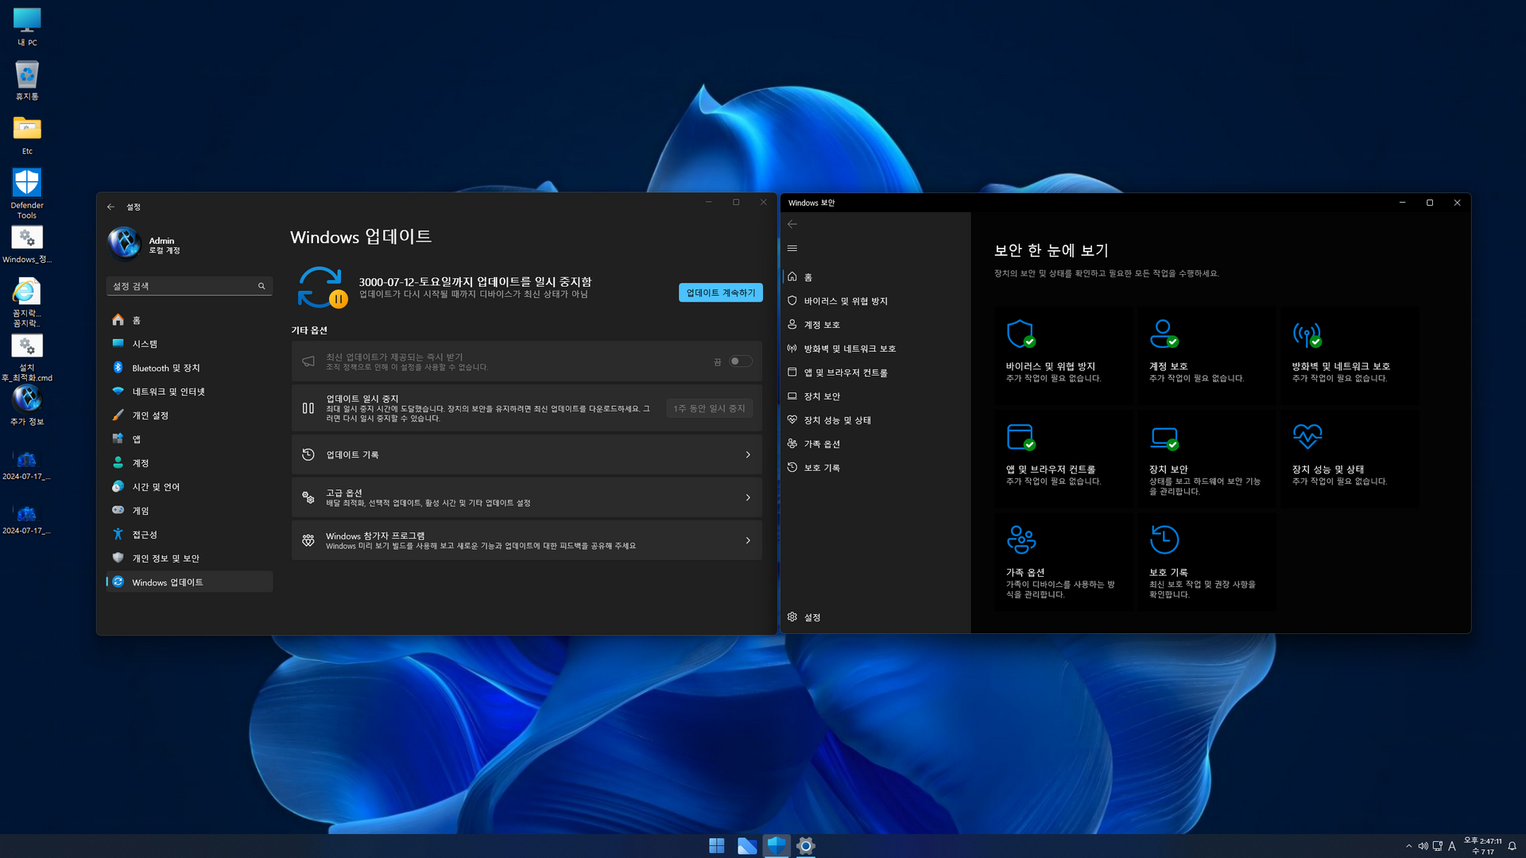1526x858 pixels.
Task: Open device performance and health heart icon
Action: coord(1307,436)
